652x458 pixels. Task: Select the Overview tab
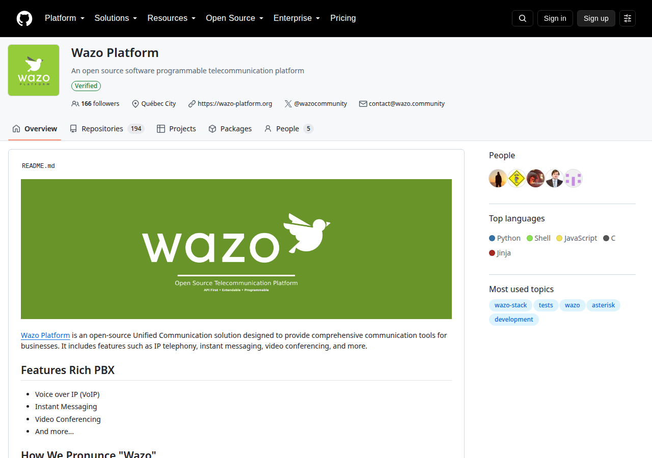pos(35,129)
